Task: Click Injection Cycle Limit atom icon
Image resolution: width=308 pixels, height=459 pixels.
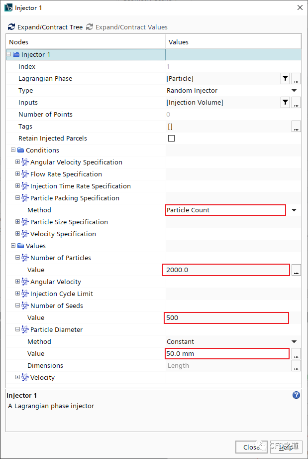Action: pos(25,294)
